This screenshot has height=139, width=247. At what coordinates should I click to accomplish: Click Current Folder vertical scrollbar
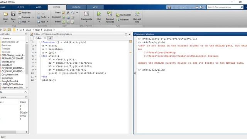click(27, 59)
